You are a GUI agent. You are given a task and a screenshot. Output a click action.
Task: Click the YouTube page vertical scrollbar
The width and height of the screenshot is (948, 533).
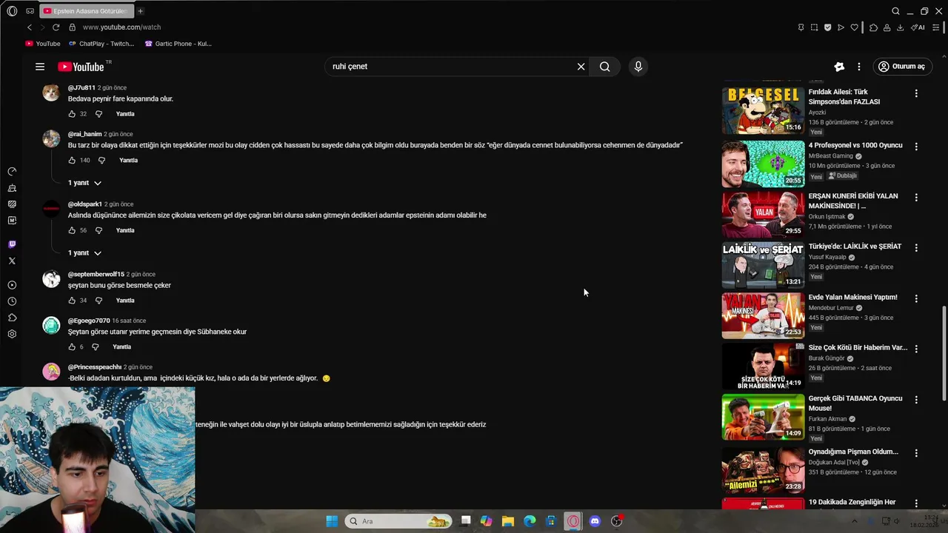coord(944,354)
